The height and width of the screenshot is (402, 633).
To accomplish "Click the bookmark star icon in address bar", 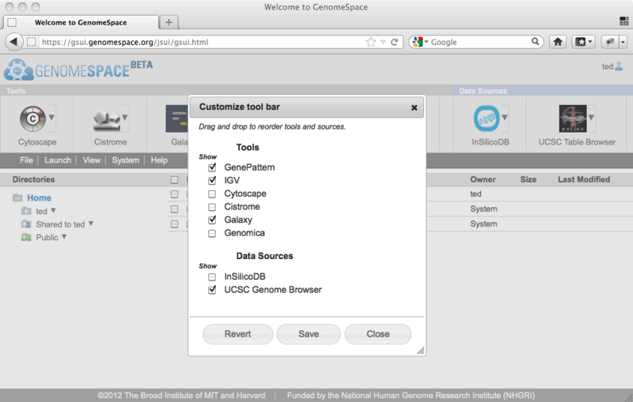I will pos(370,42).
